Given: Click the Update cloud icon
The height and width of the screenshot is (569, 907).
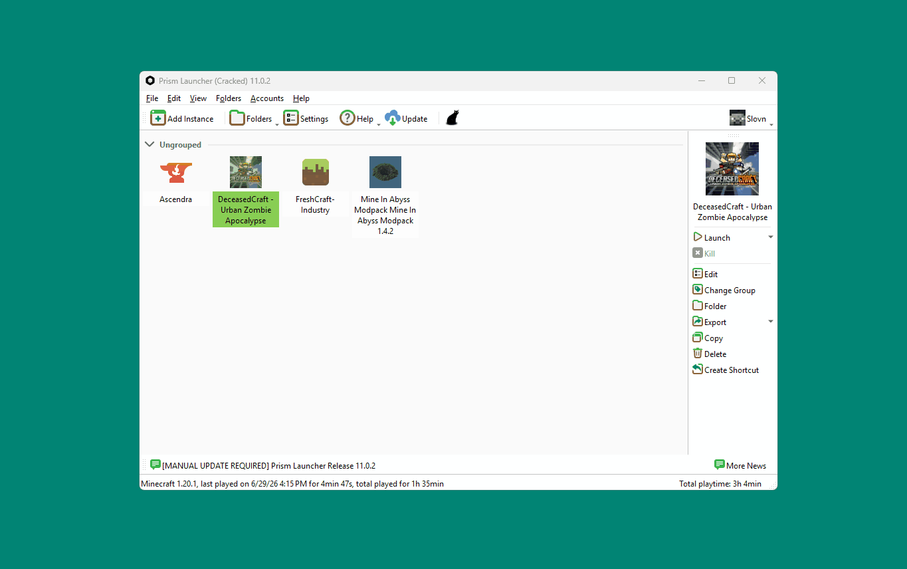Looking at the screenshot, I should click(393, 118).
